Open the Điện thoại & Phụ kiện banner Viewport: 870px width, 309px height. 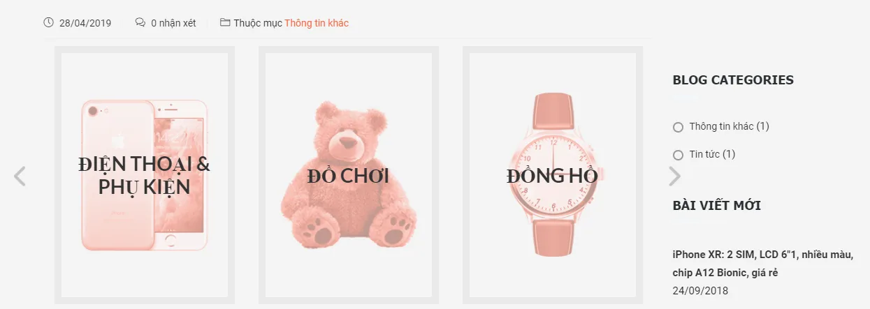tap(145, 175)
